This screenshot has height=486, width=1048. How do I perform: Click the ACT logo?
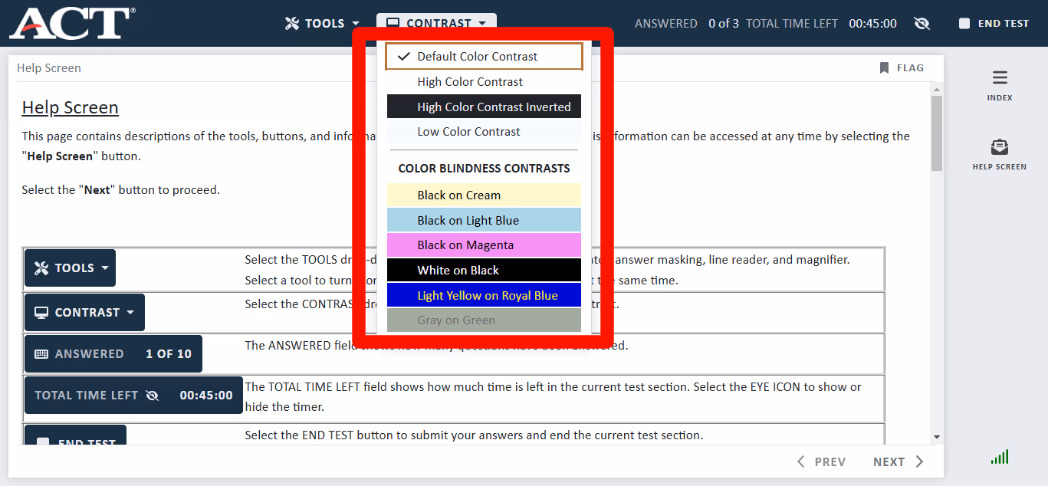click(x=72, y=24)
